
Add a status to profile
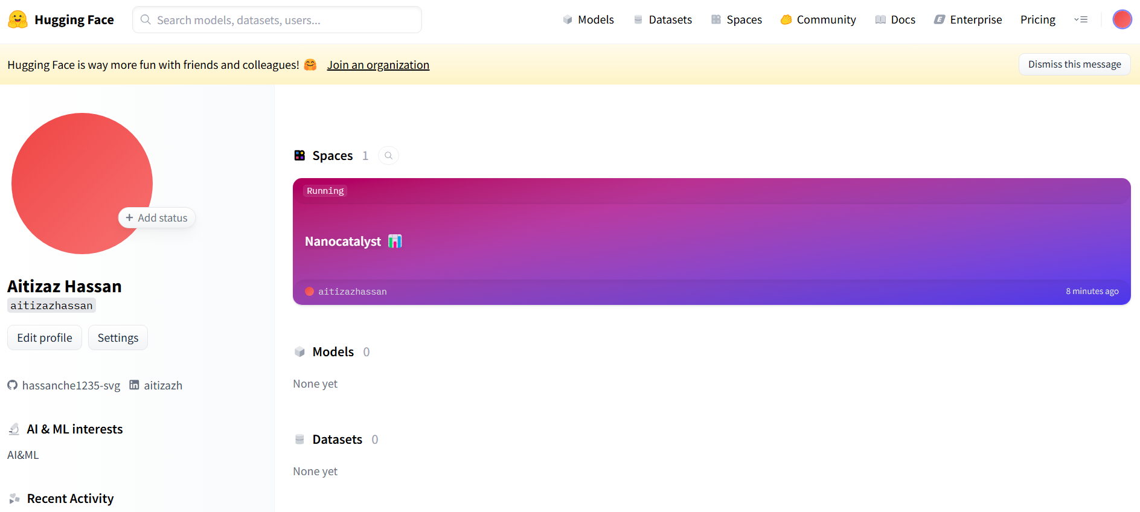[157, 218]
